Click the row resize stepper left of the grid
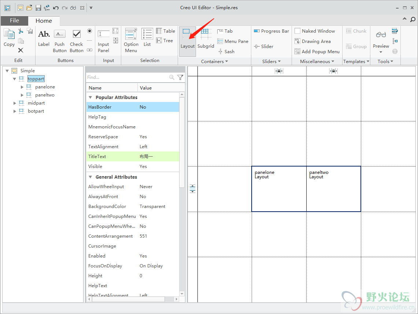 [192, 189]
